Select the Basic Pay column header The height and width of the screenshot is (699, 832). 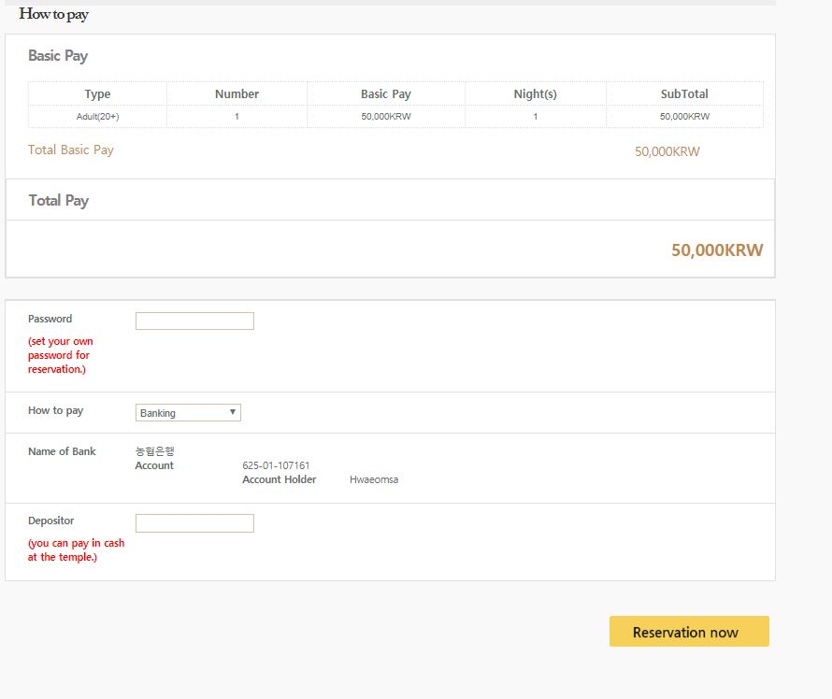tap(385, 94)
